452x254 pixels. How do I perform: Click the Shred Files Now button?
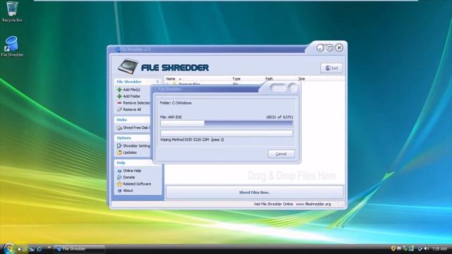pyautogui.click(x=255, y=192)
